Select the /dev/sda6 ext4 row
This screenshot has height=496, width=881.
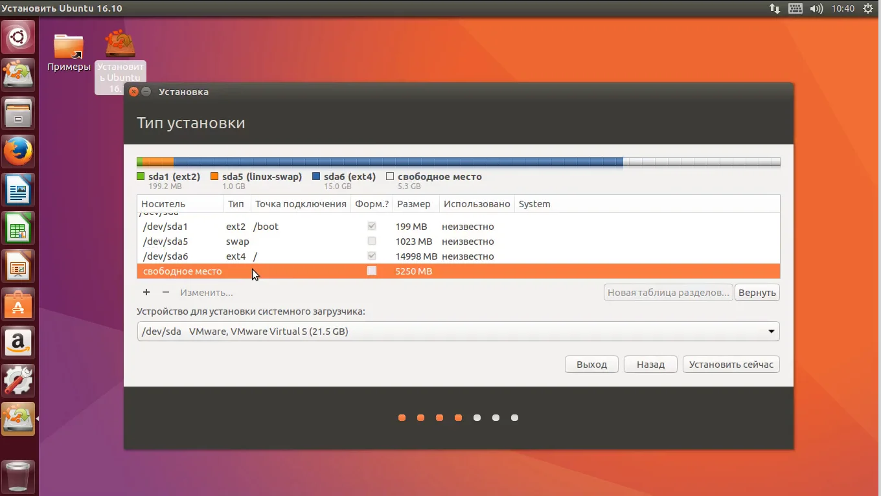pos(459,256)
